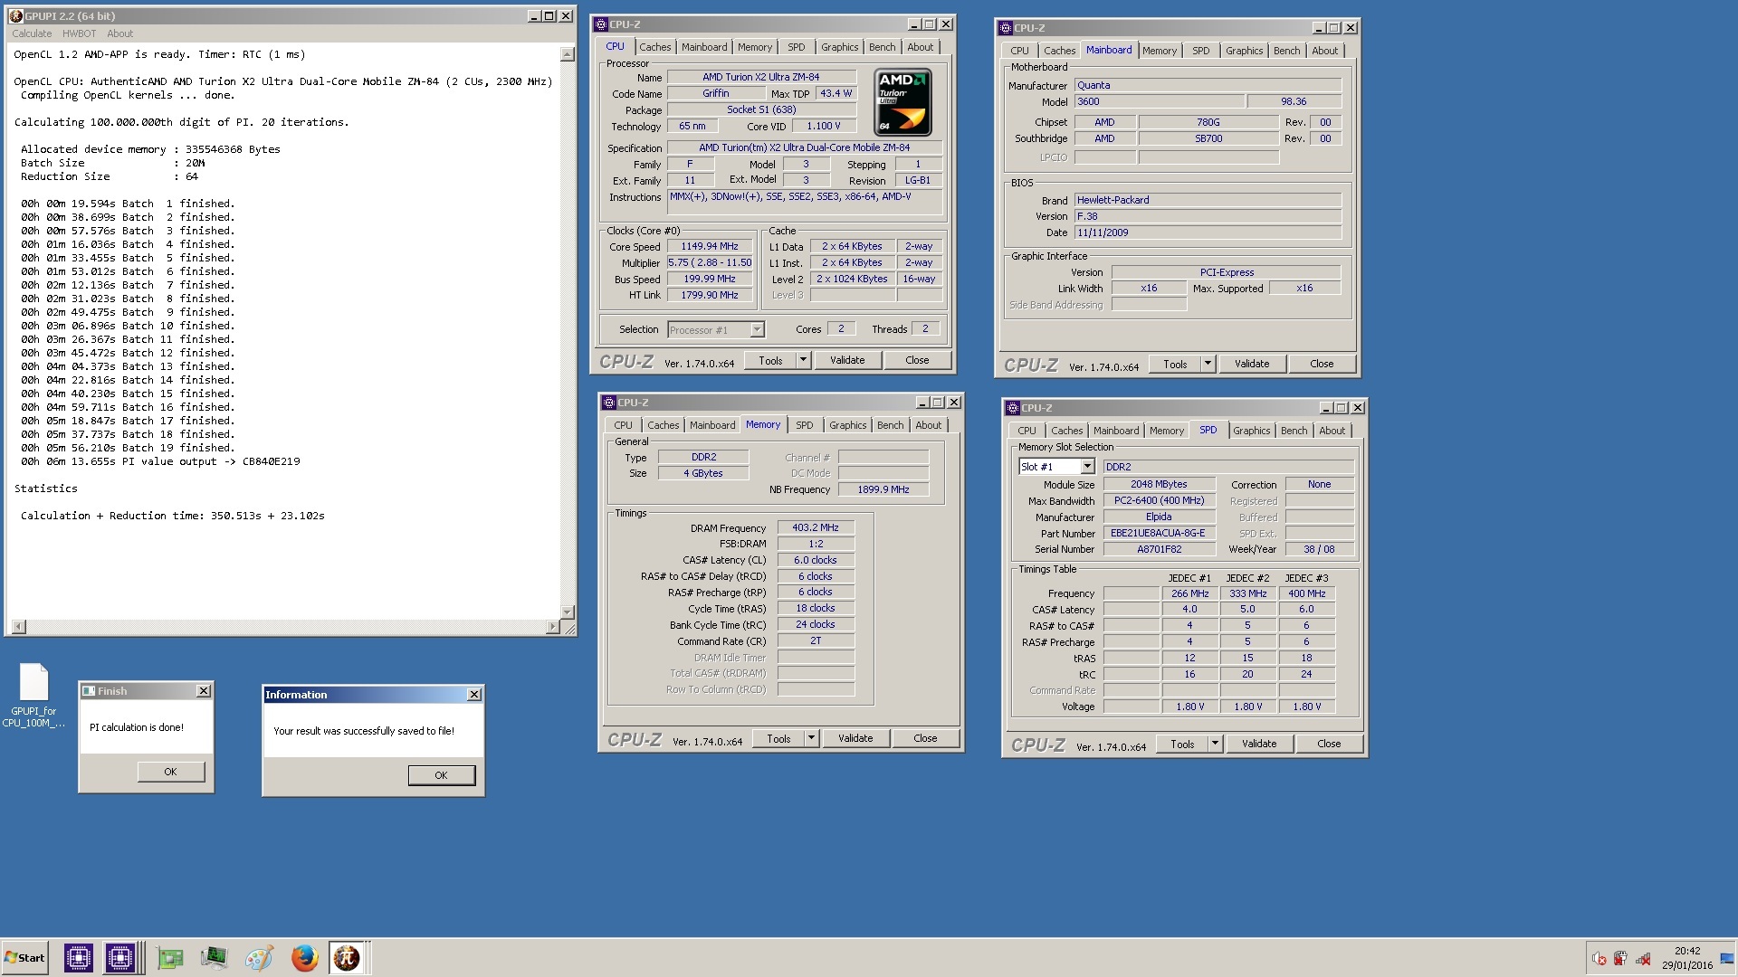Click the GPUPI title bar icon
This screenshot has height=977, width=1738.
pyautogui.click(x=15, y=16)
